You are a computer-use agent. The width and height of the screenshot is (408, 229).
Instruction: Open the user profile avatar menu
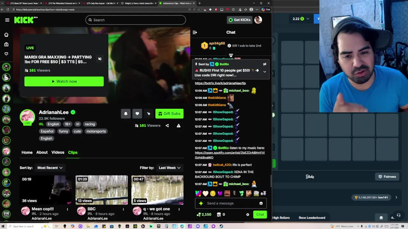(x=258, y=20)
